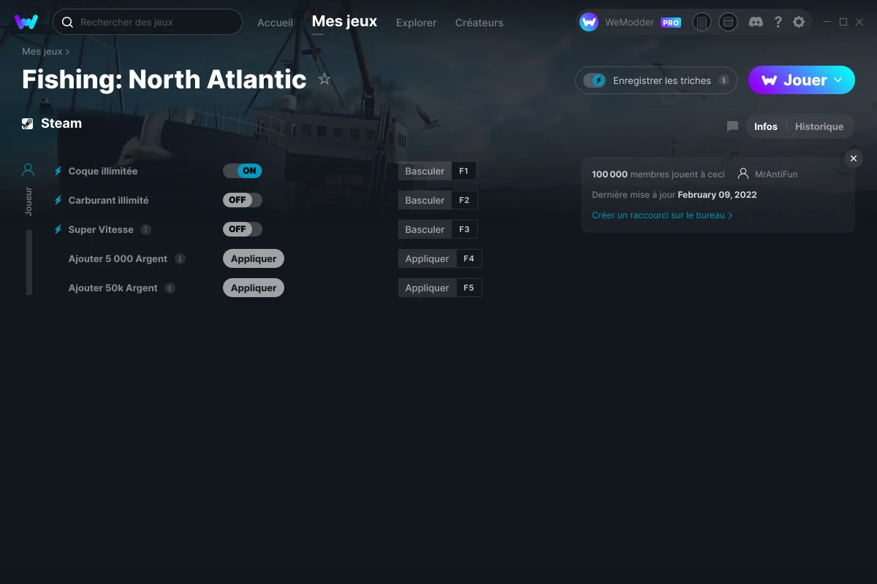The height and width of the screenshot is (584, 877).
Task: Switch to Explorer tab
Action: (x=416, y=23)
